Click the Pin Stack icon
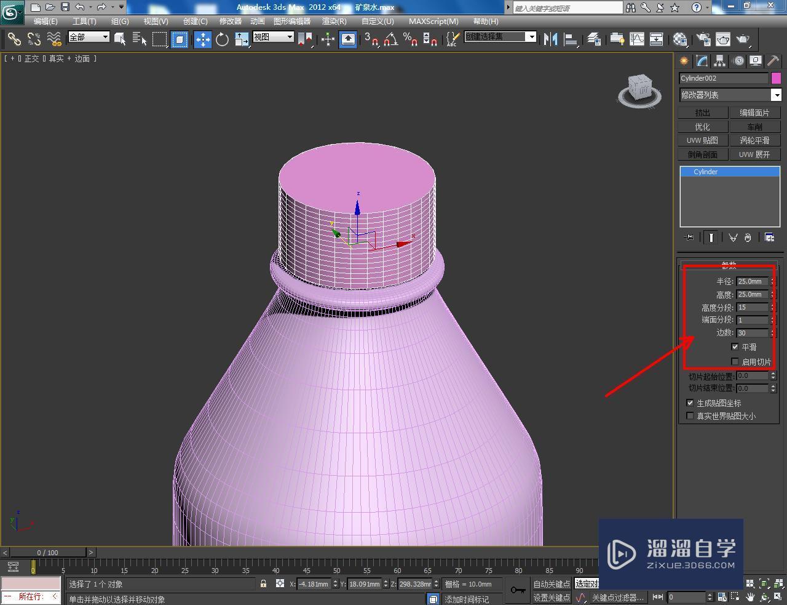 tap(689, 238)
